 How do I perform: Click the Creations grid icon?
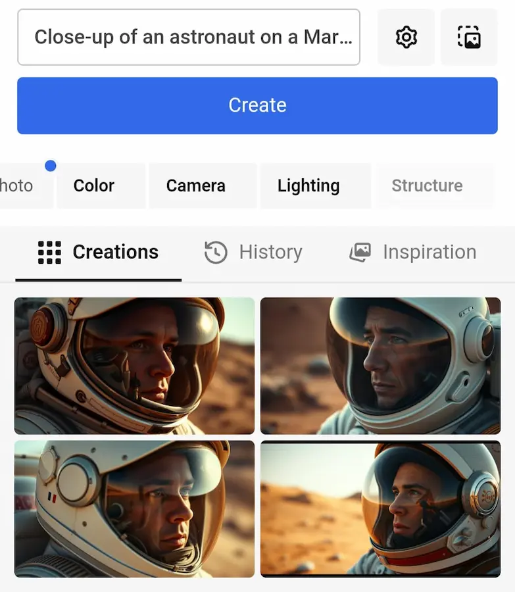[x=49, y=252]
